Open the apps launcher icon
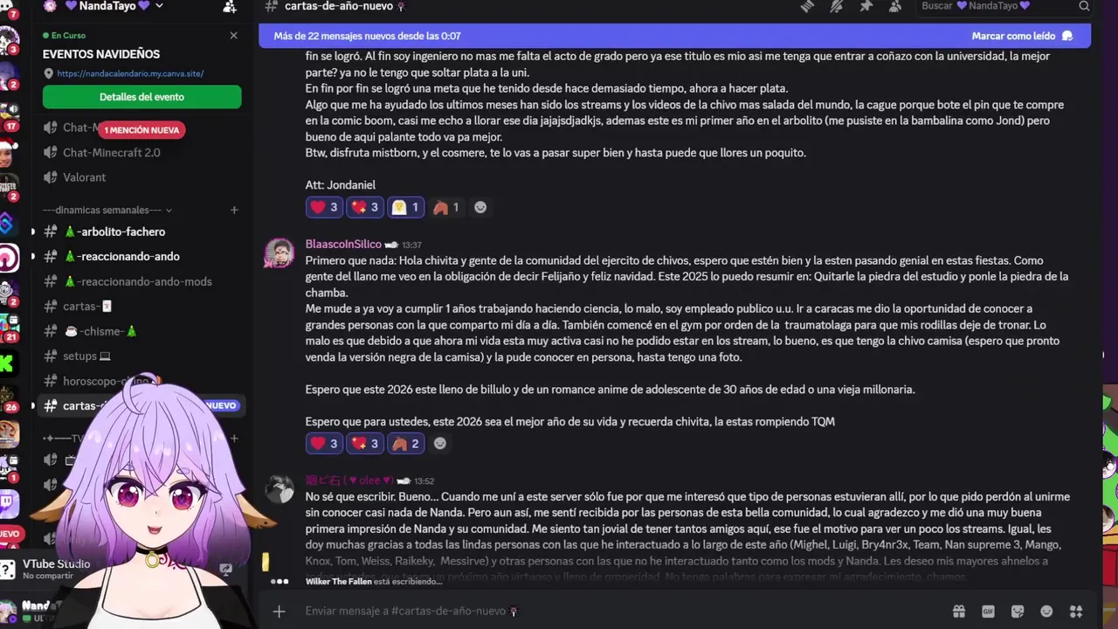The height and width of the screenshot is (629, 1118). (x=1076, y=612)
